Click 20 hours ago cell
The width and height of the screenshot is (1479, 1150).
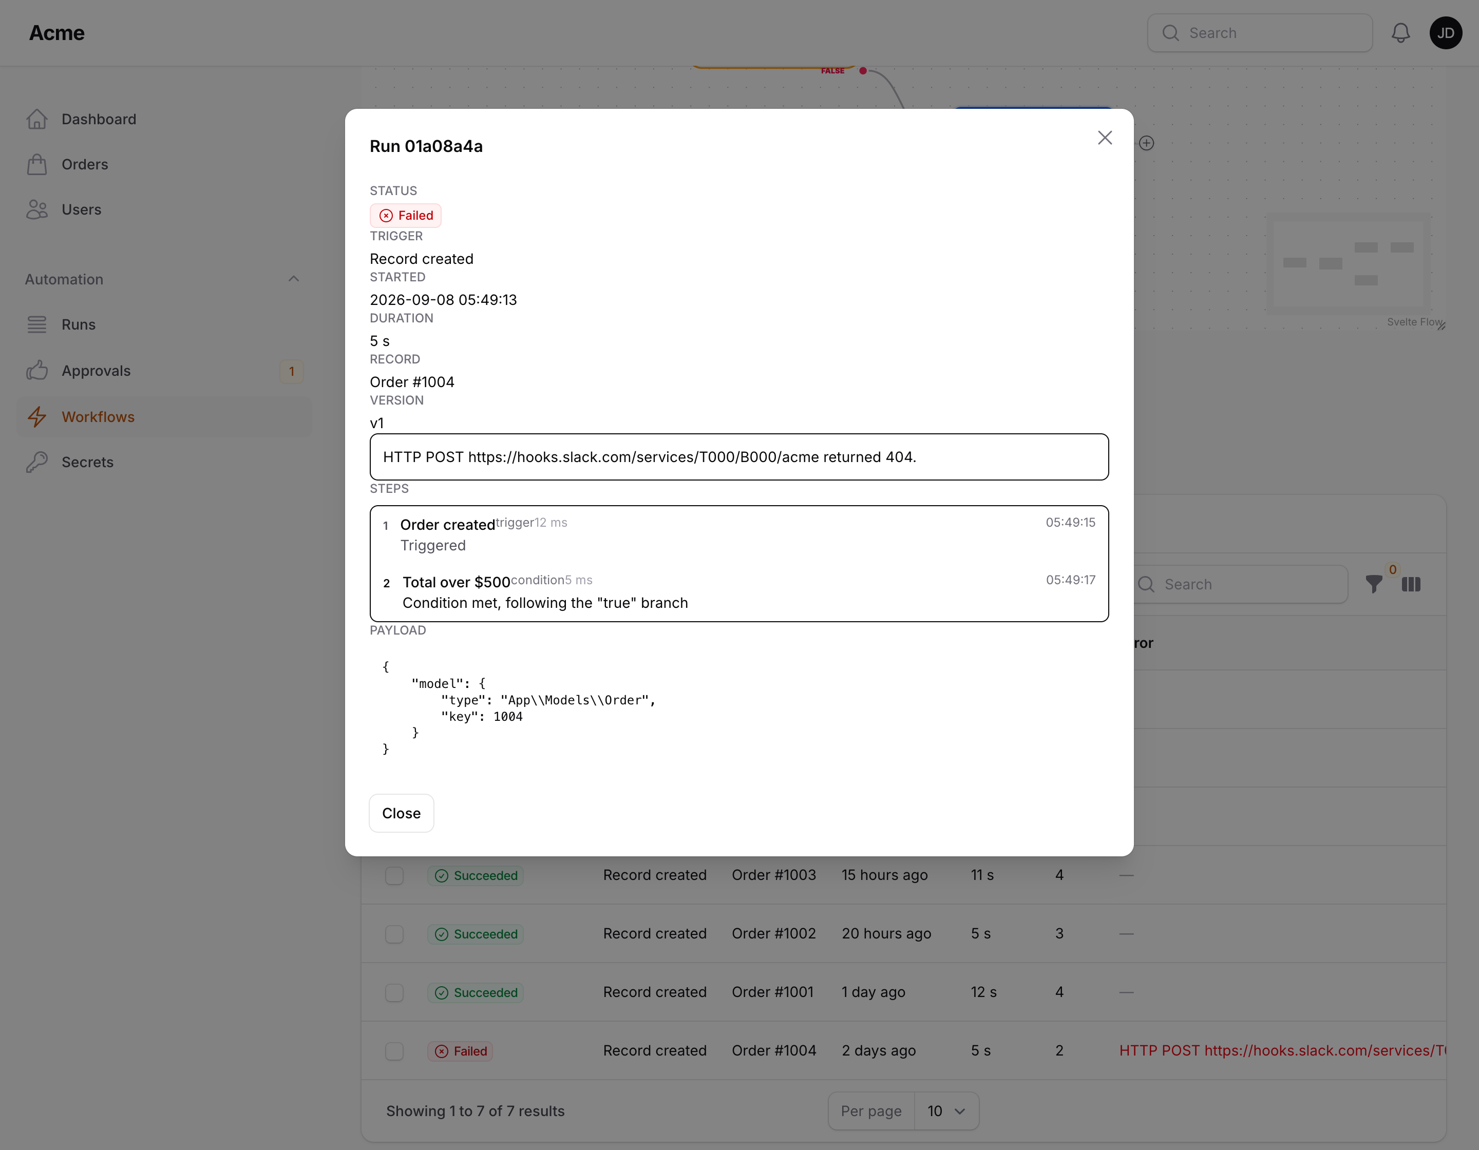pyautogui.click(x=886, y=934)
